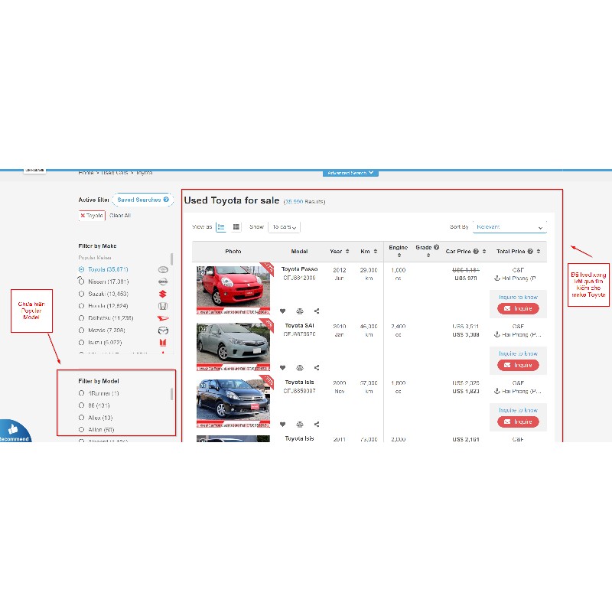Click heart icon on 1,800 cc Toyota Isis
612x612 pixels.
[x=282, y=425]
